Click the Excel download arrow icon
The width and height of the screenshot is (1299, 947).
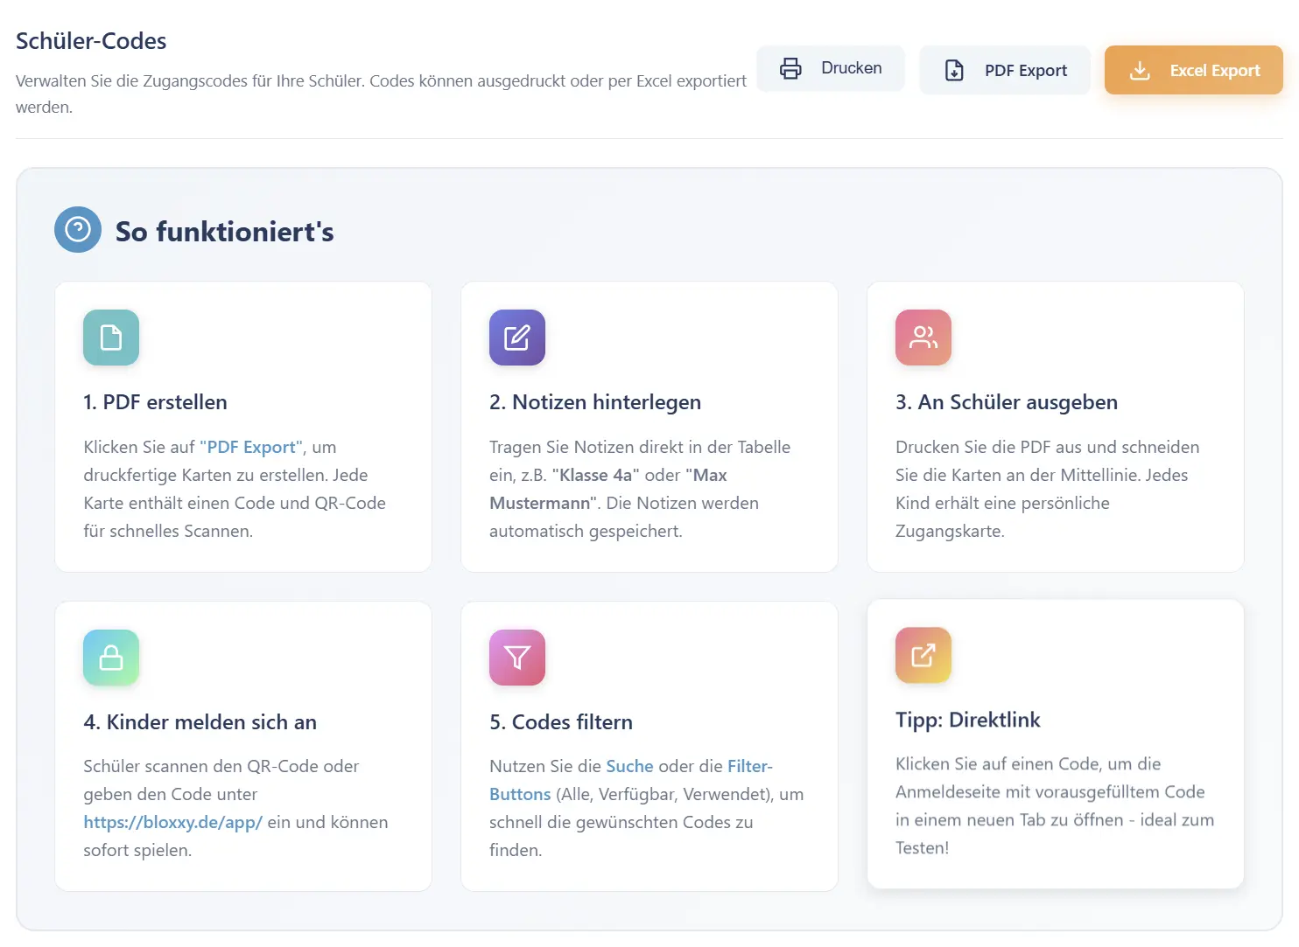(x=1139, y=70)
